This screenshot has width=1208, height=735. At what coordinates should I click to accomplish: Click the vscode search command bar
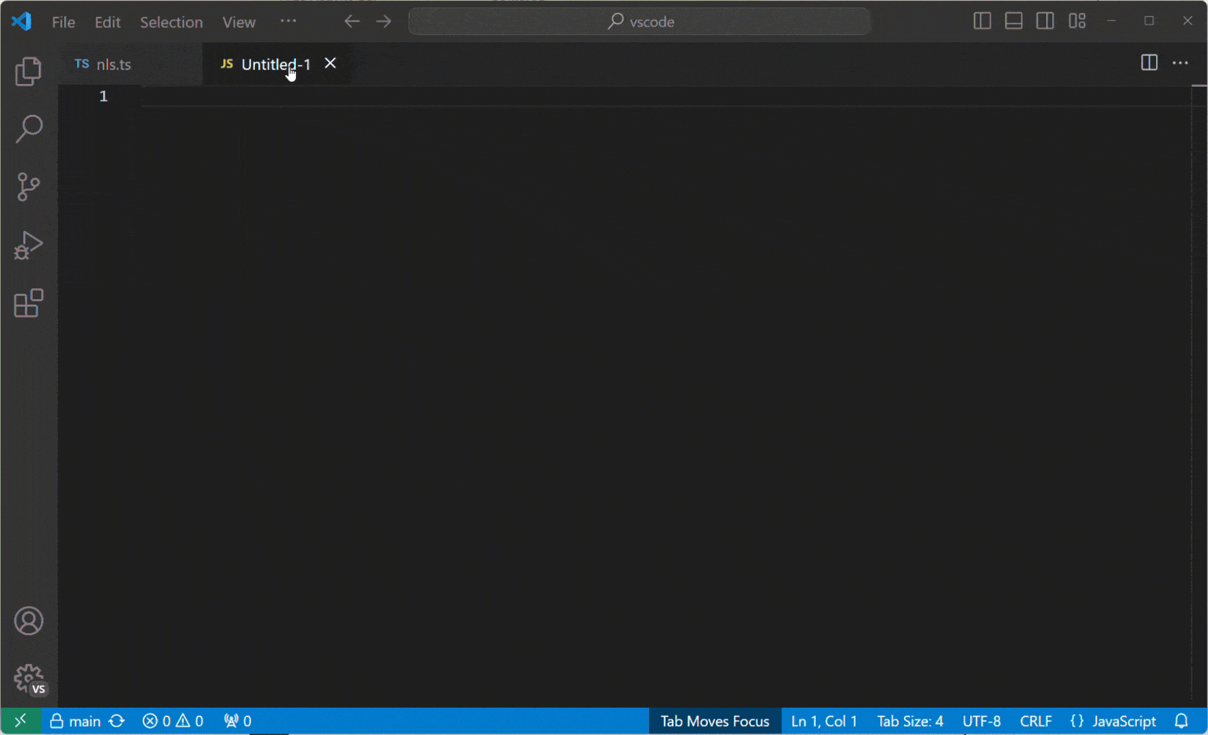[x=638, y=21]
